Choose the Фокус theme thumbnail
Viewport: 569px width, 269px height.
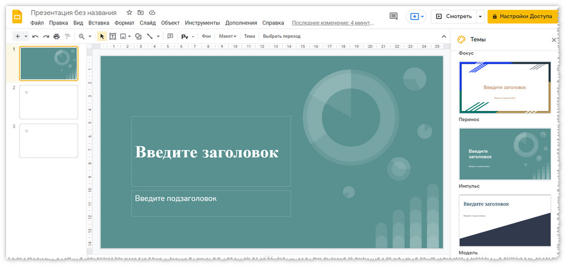pos(504,87)
